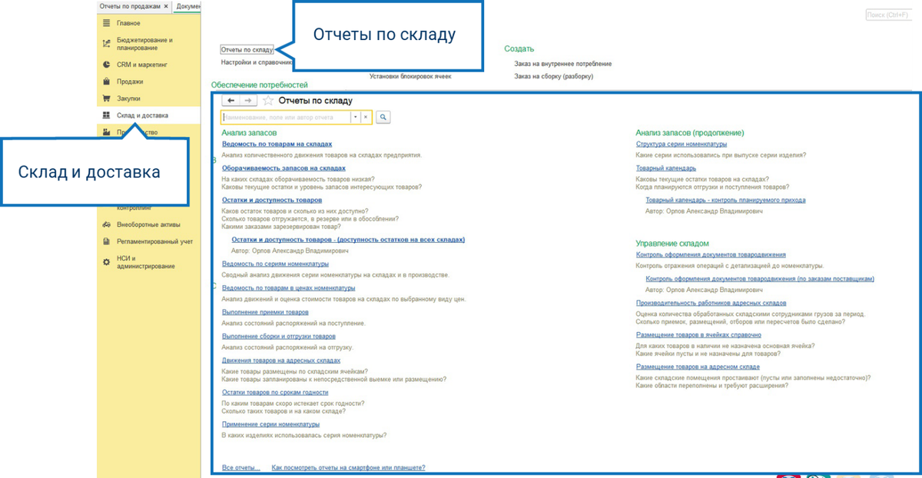Screen dimensions: 922x478
Task: Go back with the left arrow button
Action: (230, 101)
